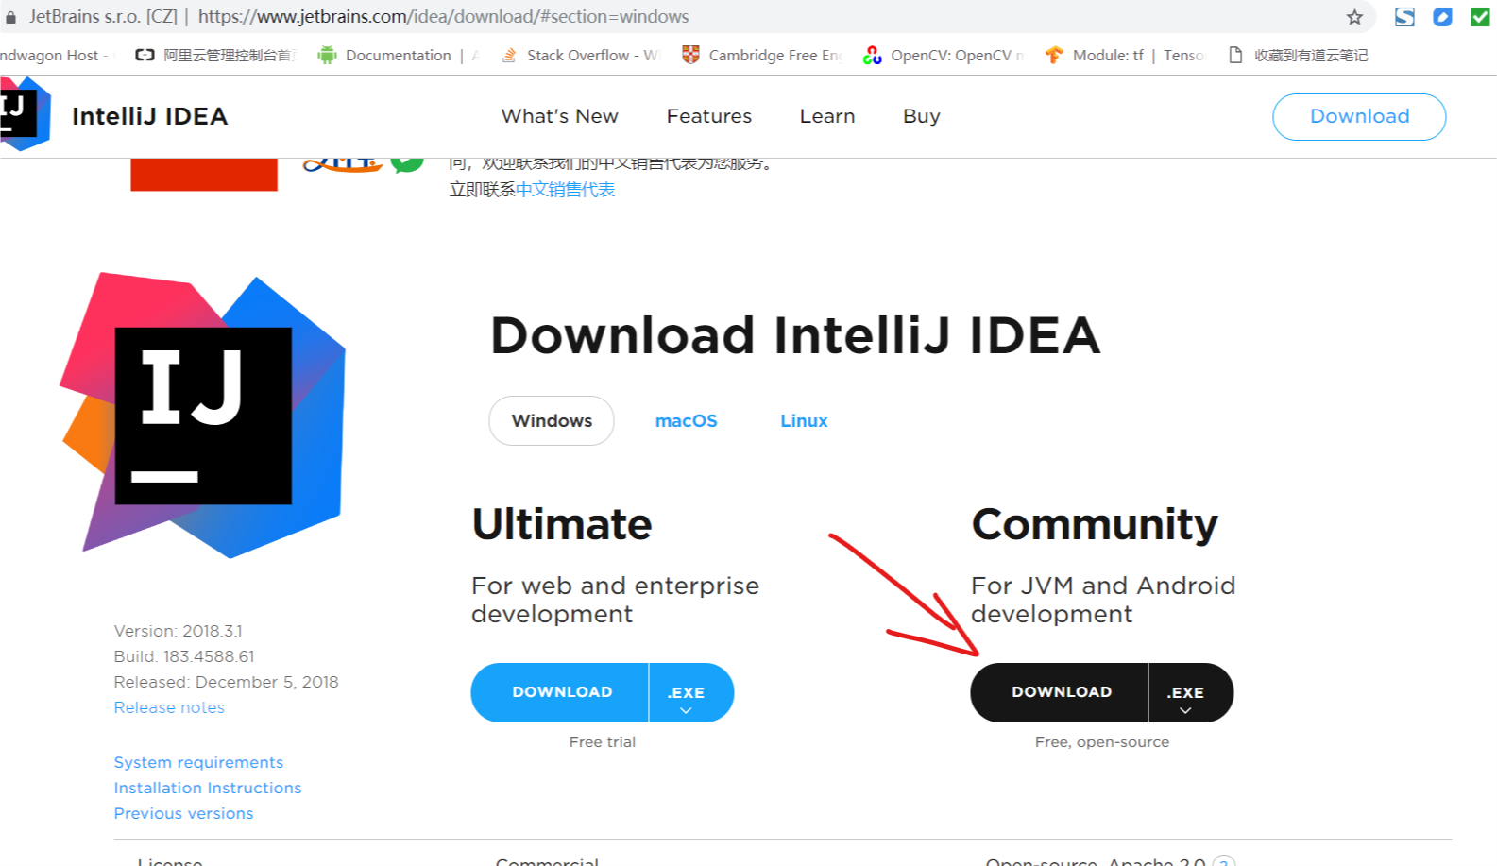1497x866 pixels.
Task: Click the blue S extension icon
Action: coord(1404,17)
